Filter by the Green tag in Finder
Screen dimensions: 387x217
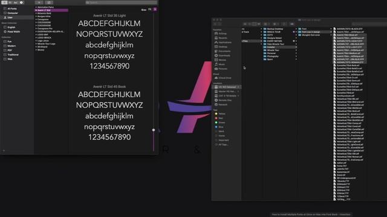point(220,122)
